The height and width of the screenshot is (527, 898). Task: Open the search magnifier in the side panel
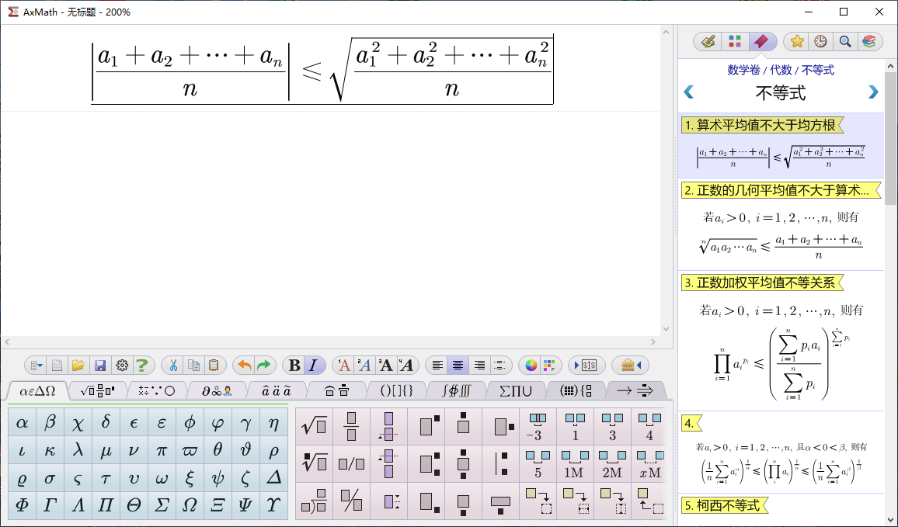(845, 41)
